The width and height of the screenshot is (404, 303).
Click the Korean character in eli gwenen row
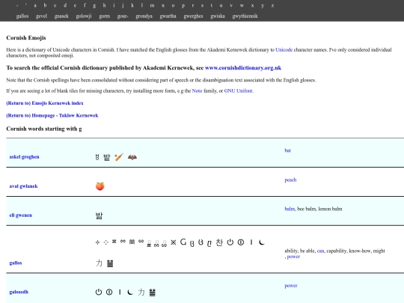tap(100, 215)
